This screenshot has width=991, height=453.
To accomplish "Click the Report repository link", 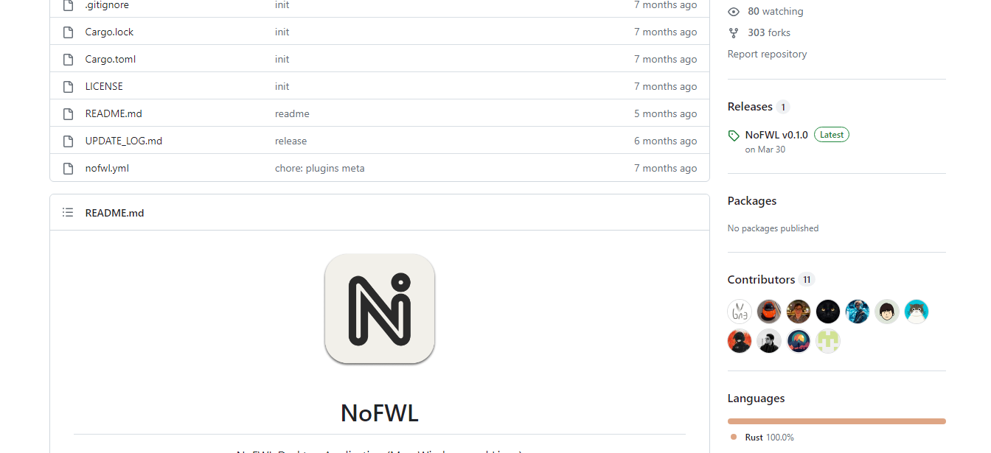I will pyautogui.click(x=767, y=54).
